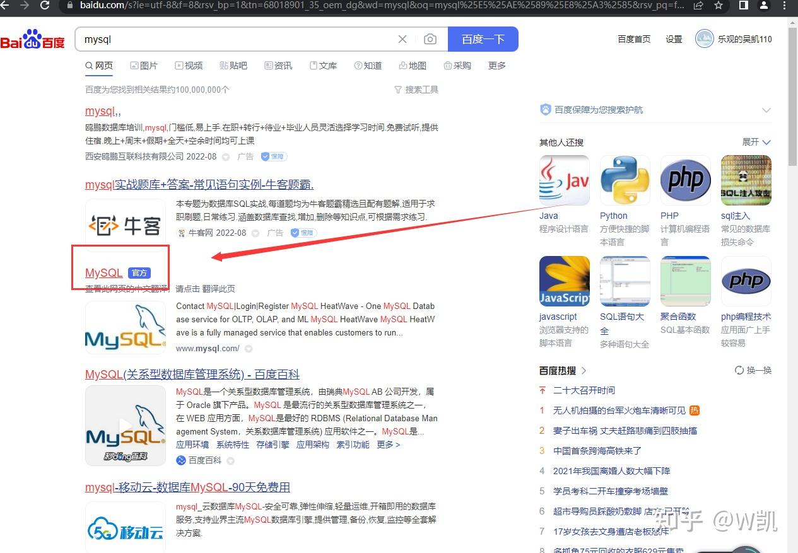Click the 牛客 logo image

pos(125,225)
